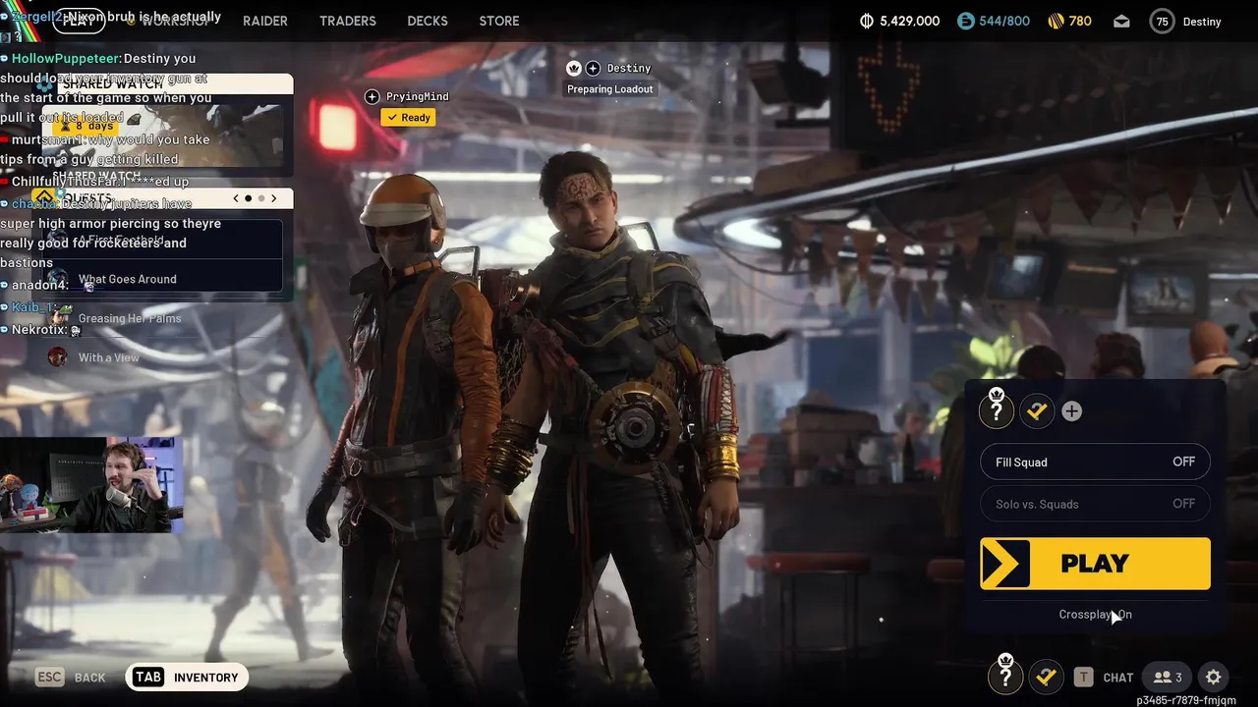The image size is (1258, 707).
Task: Open the squad members list showing 3
Action: 1168,677
